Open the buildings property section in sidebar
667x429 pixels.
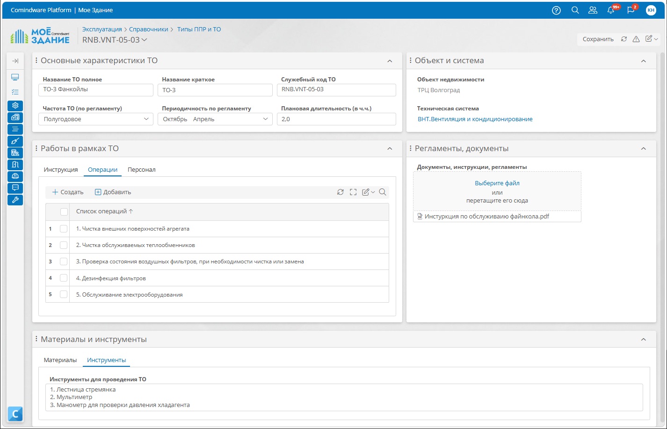15,117
